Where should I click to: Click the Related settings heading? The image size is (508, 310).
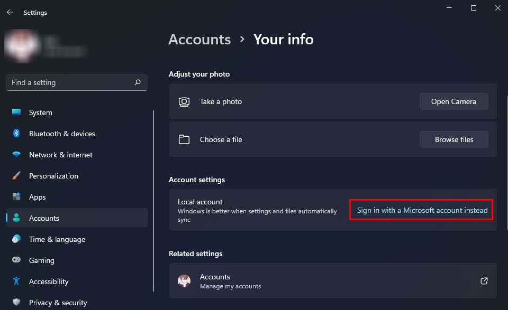195,253
